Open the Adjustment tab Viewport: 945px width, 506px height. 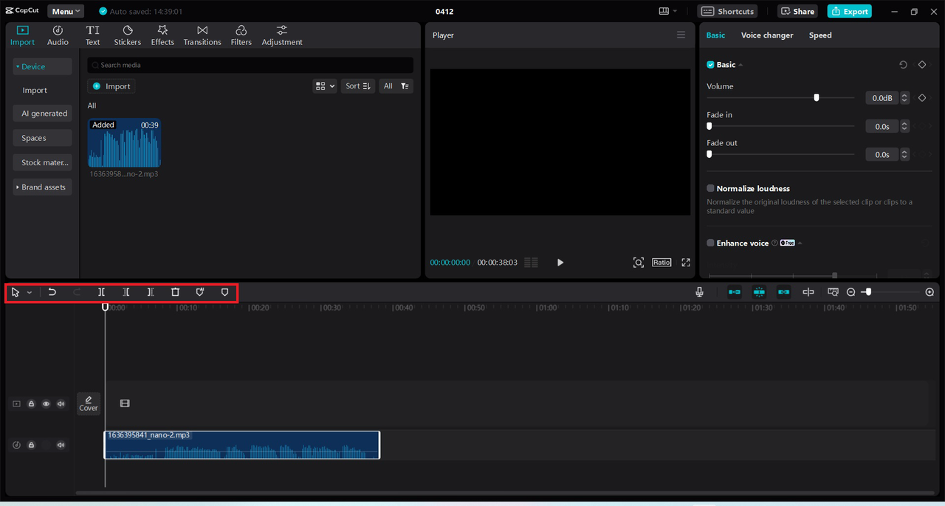pyautogui.click(x=282, y=35)
